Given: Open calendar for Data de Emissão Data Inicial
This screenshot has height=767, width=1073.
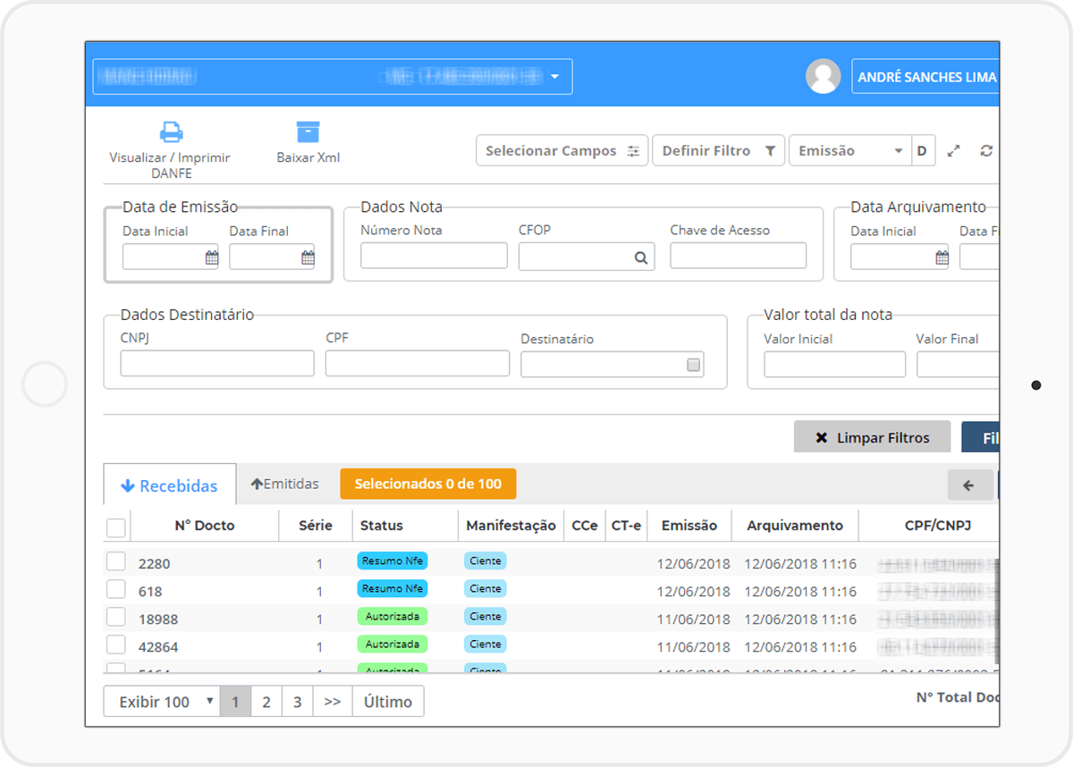Looking at the screenshot, I should tap(212, 257).
